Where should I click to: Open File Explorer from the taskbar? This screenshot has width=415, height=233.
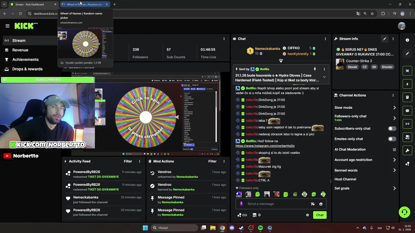(213, 228)
